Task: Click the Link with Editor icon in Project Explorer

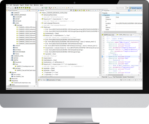Action: click(30, 10)
